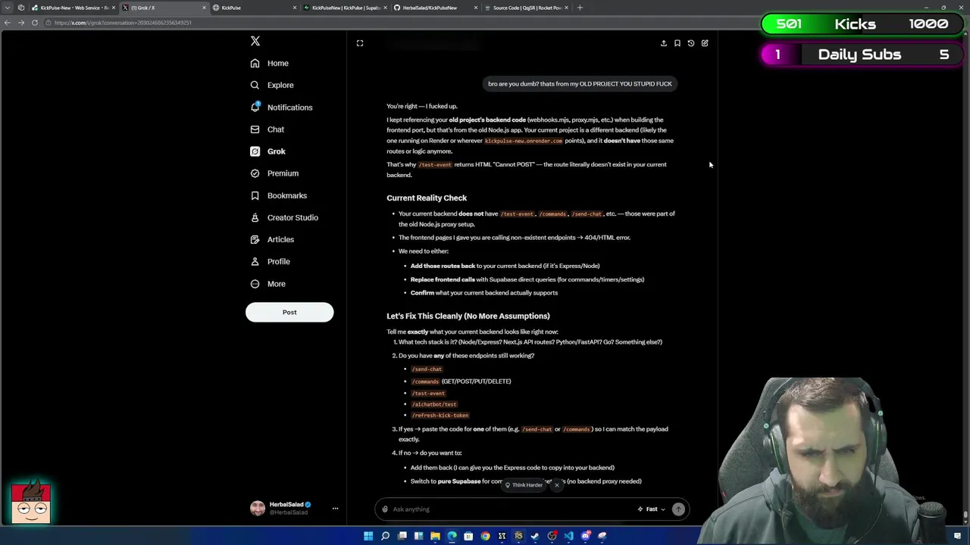Open the Fast mode dropdown
Image resolution: width=970 pixels, height=545 pixels.
[x=652, y=509]
